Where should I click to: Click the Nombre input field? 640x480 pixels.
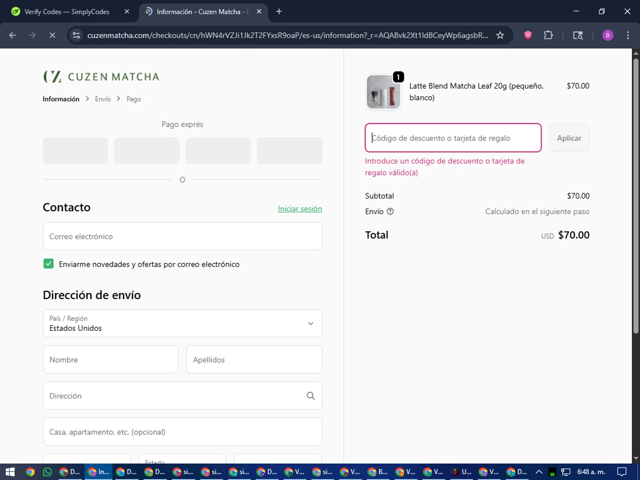tap(111, 359)
